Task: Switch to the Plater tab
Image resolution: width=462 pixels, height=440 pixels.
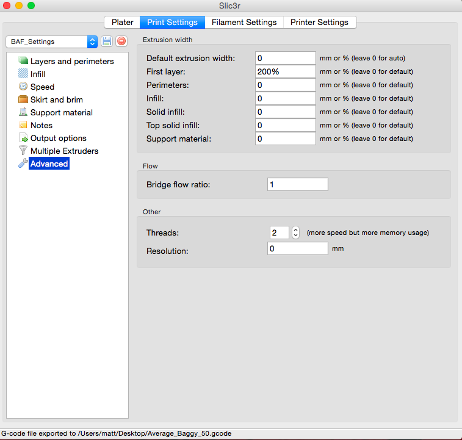Action: tap(122, 22)
